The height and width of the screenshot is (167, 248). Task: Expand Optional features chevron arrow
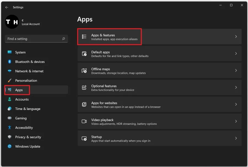click(236, 87)
